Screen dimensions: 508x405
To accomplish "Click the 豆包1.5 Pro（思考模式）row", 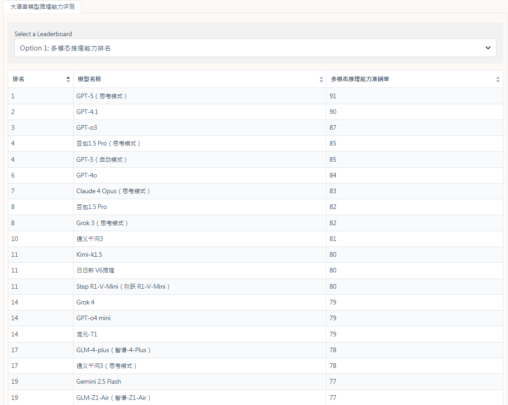I will coord(109,144).
